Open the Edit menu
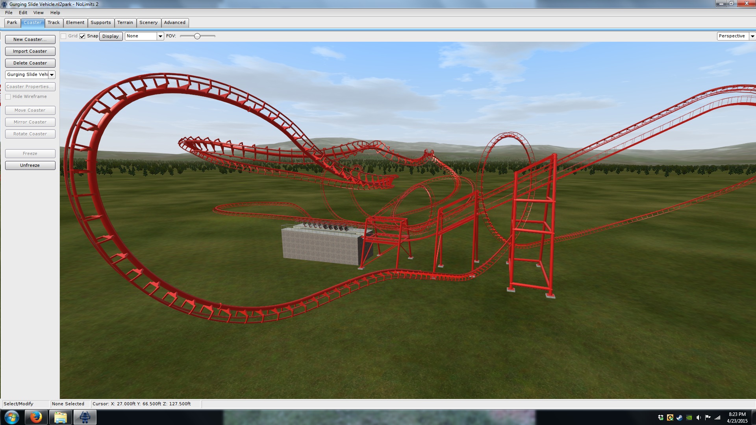Image resolution: width=756 pixels, height=425 pixels. [x=23, y=13]
